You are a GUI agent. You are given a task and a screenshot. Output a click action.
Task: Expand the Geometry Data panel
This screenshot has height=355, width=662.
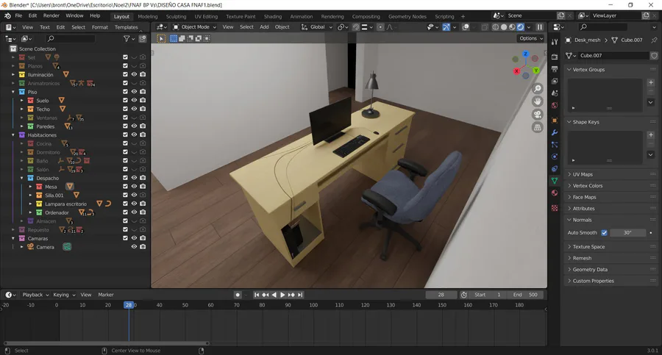[x=590, y=269]
